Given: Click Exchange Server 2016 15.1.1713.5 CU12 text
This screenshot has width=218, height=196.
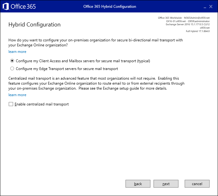Looking at the screenshot, I should 188,24.
